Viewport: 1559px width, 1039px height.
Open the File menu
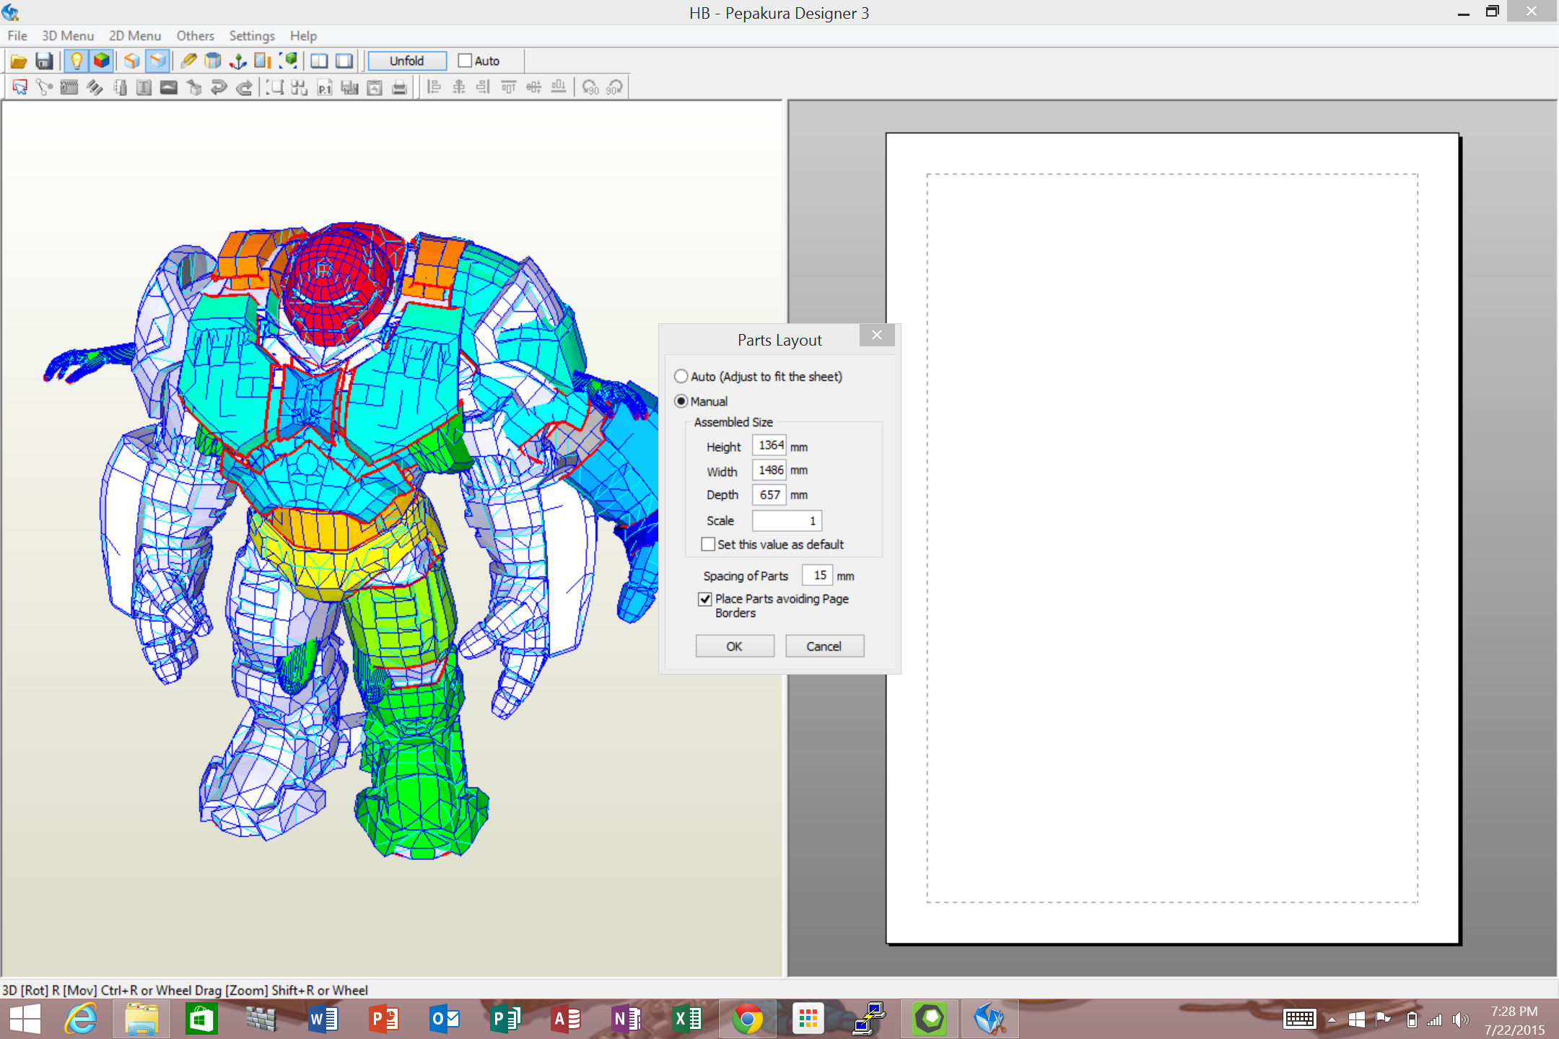click(x=17, y=35)
